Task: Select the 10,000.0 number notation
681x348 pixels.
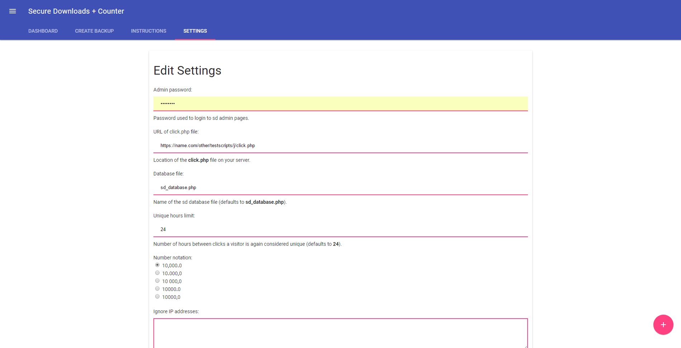Action: point(157,265)
